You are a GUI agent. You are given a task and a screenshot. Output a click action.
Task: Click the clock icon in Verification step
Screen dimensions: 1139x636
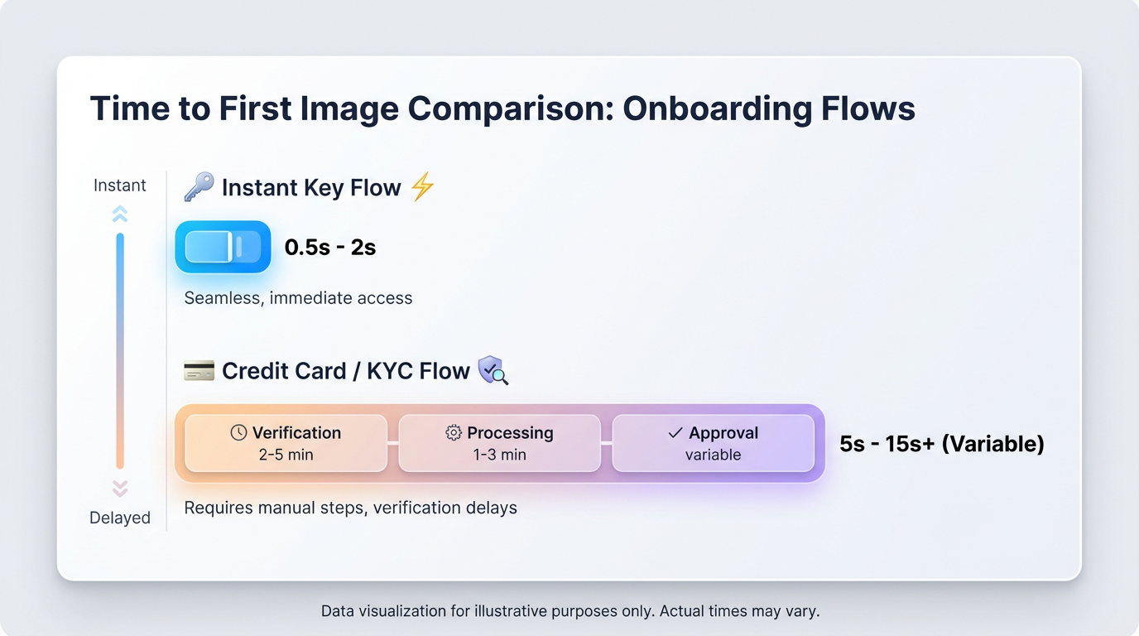(238, 432)
